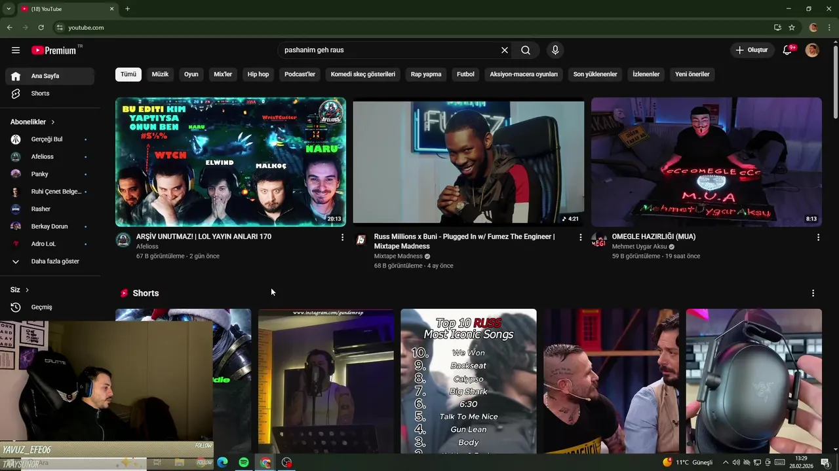Image resolution: width=839 pixels, height=471 pixels.
Task: Go back in browser history
Action: coord(9,27)
